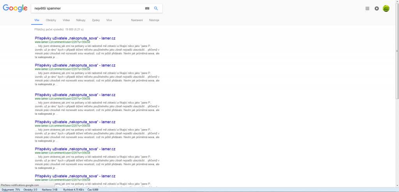Click the vertical scrollbar thumb
Screen dimensions: 399x192
[x=397, y=51]
